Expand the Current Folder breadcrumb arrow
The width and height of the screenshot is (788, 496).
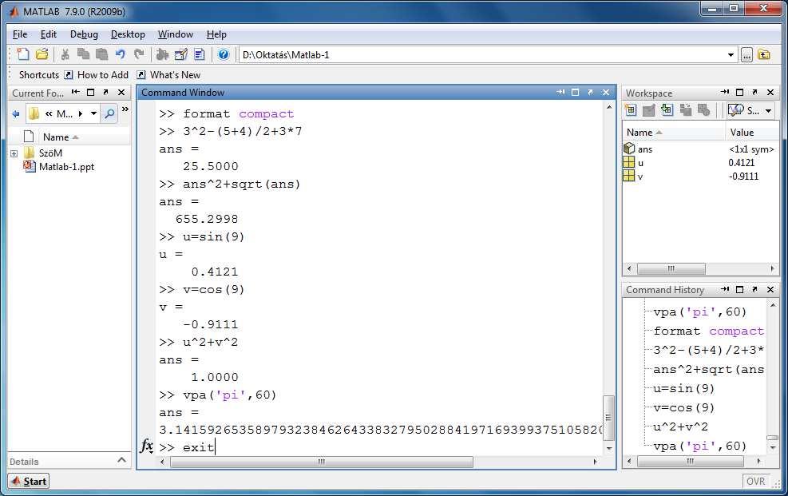click(81, 113)
